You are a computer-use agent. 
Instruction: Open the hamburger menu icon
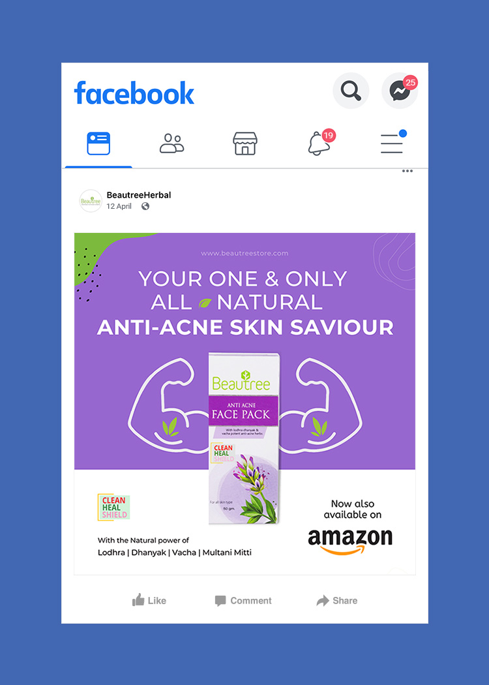point(392,143)
